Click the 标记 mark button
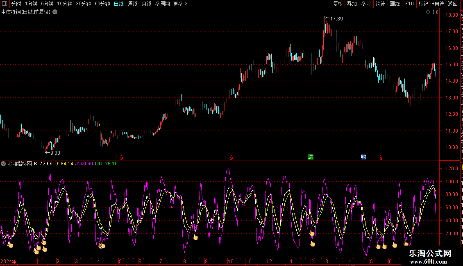 pos(423,4)
